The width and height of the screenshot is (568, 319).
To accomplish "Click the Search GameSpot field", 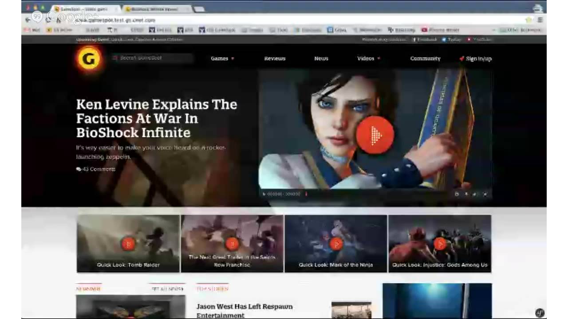I will [x=152, y=58].
